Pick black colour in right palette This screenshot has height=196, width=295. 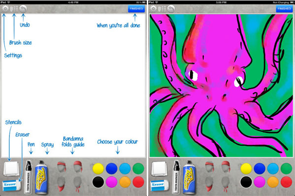click(246, 182)
